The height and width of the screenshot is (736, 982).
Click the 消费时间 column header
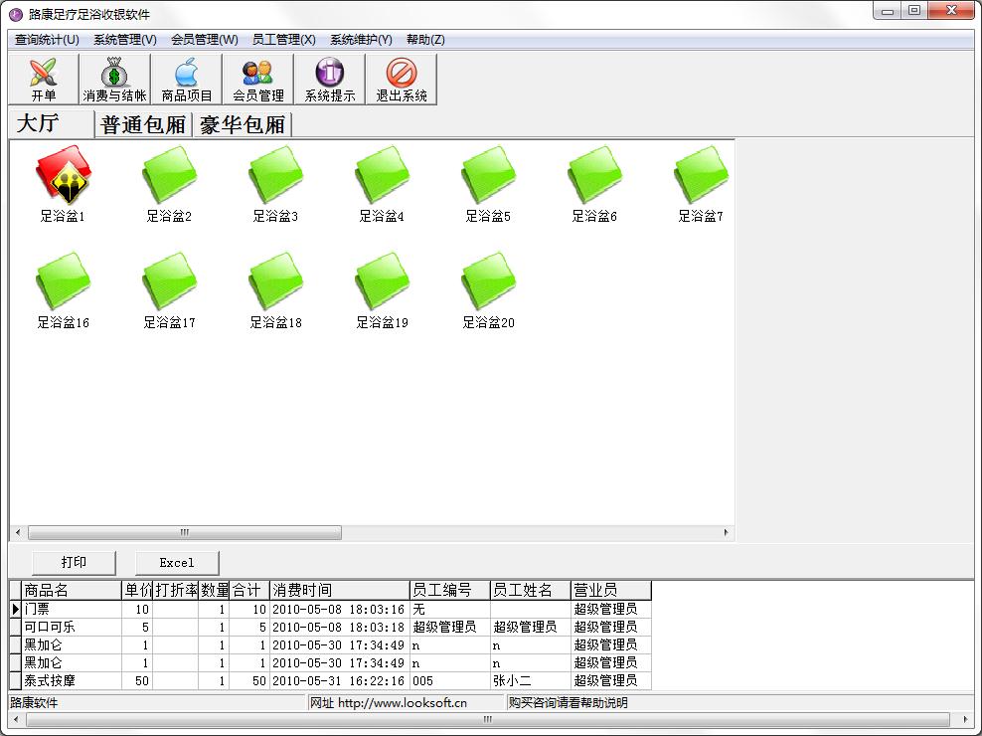point(340,590)
